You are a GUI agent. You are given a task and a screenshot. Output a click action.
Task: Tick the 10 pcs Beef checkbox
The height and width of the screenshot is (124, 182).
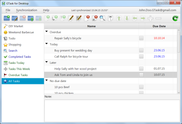pyautogui.click(x=141, y=87)
